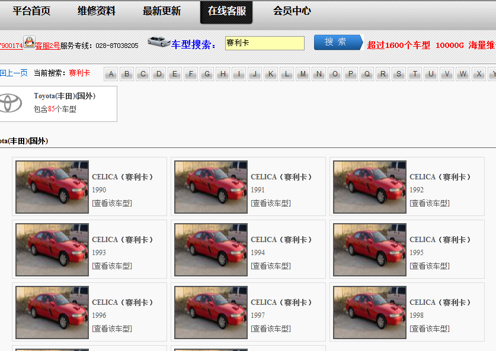Click the red 赛利卡 current search term

coord(79,73)
